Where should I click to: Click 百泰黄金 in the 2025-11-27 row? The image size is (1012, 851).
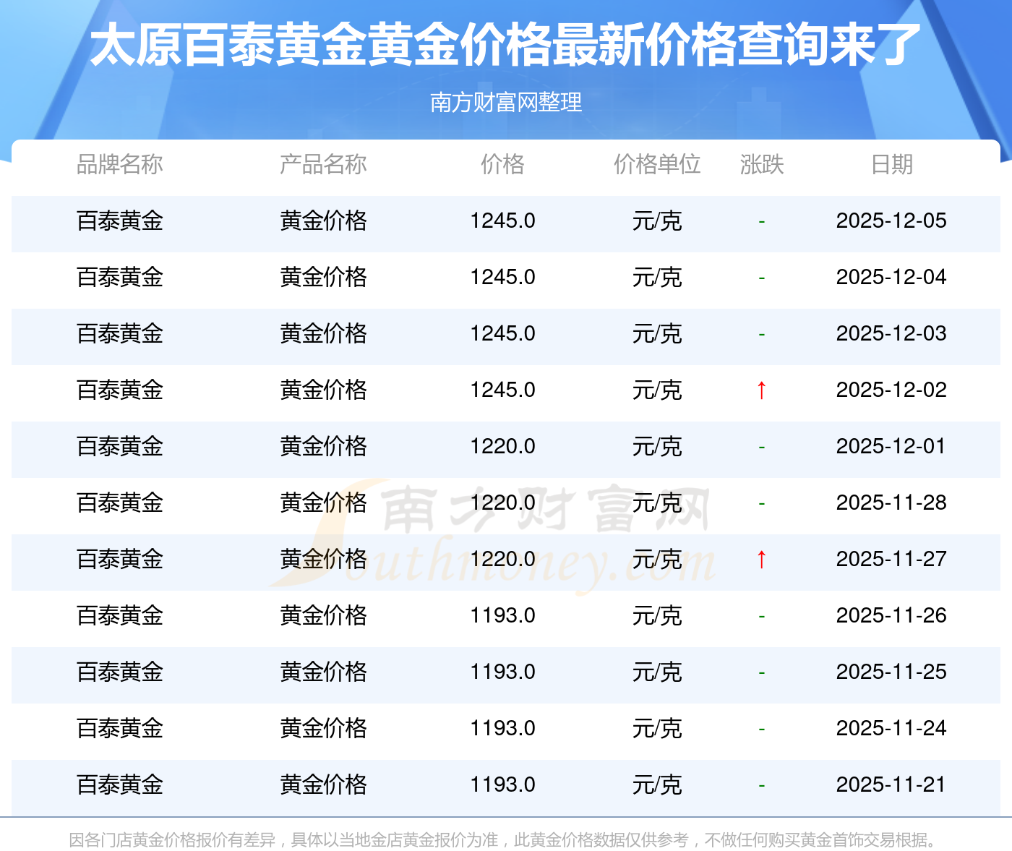120,560
